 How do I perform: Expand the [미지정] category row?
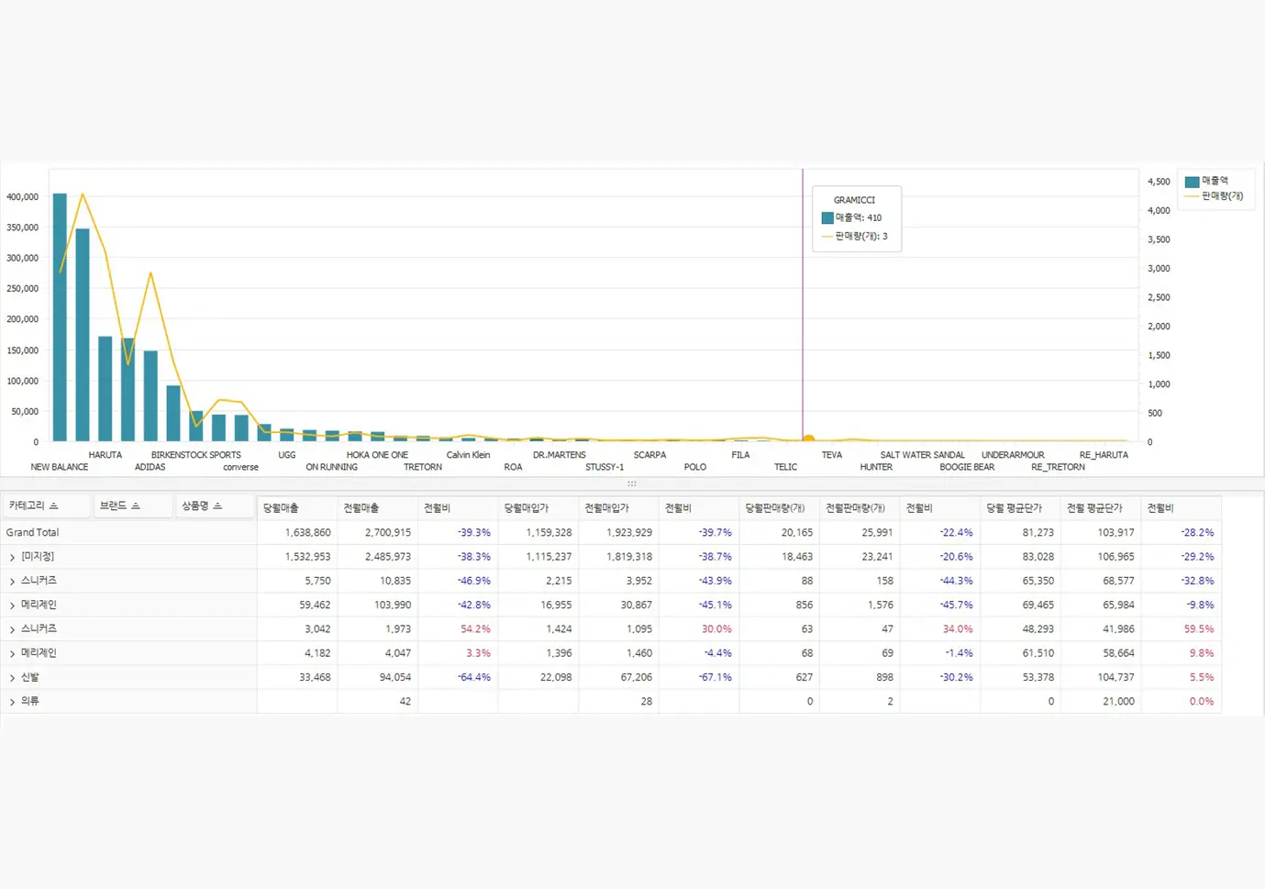[12, 557]
